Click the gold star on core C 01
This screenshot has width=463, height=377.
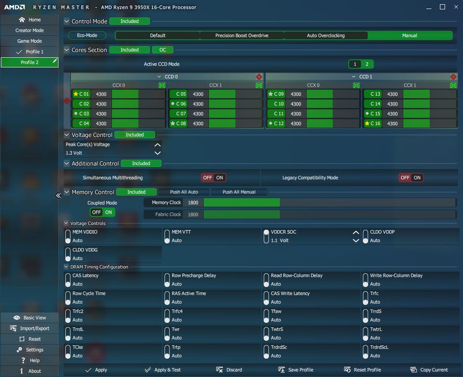(x=76, y=94)
